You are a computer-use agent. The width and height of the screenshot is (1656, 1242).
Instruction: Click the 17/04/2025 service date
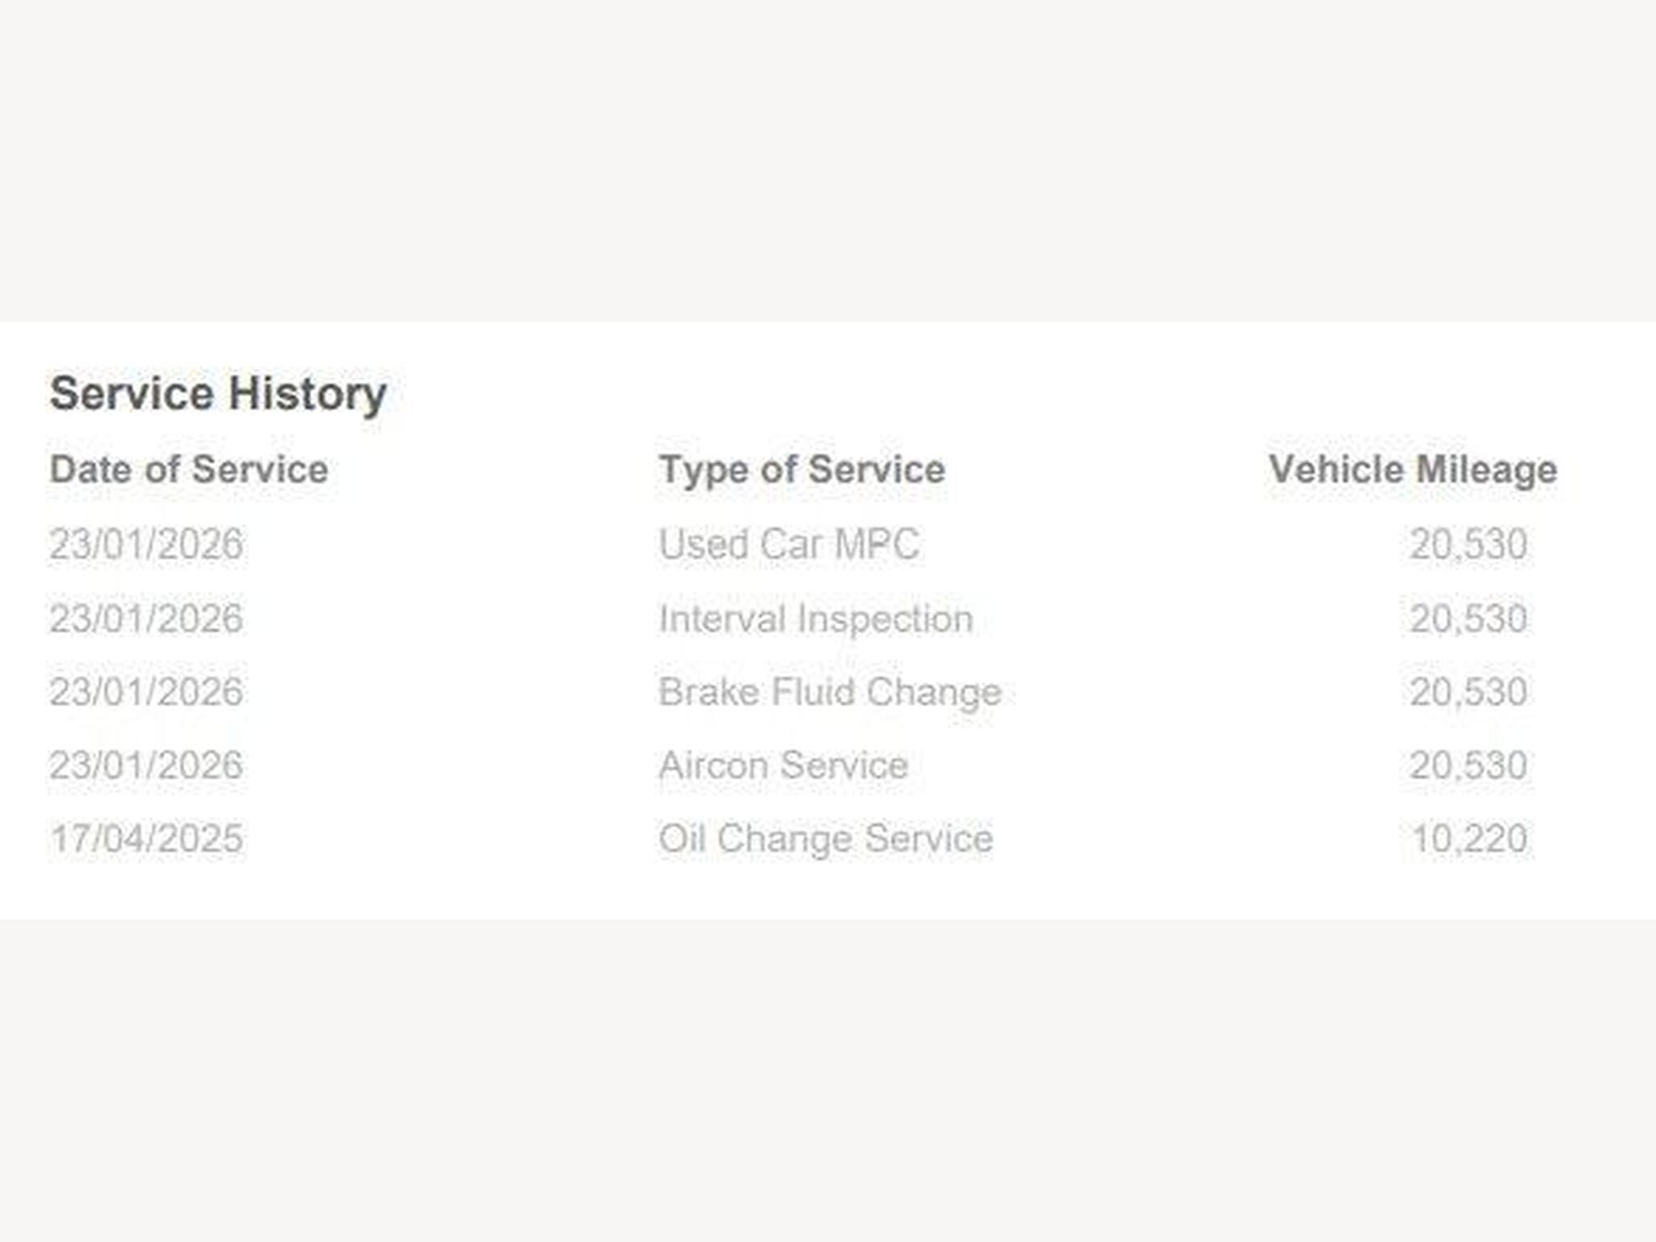(146, 839)
